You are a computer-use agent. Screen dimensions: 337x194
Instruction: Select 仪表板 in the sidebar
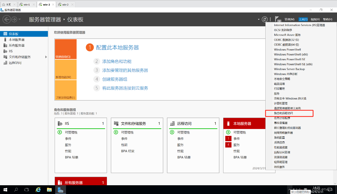point(24,34)
